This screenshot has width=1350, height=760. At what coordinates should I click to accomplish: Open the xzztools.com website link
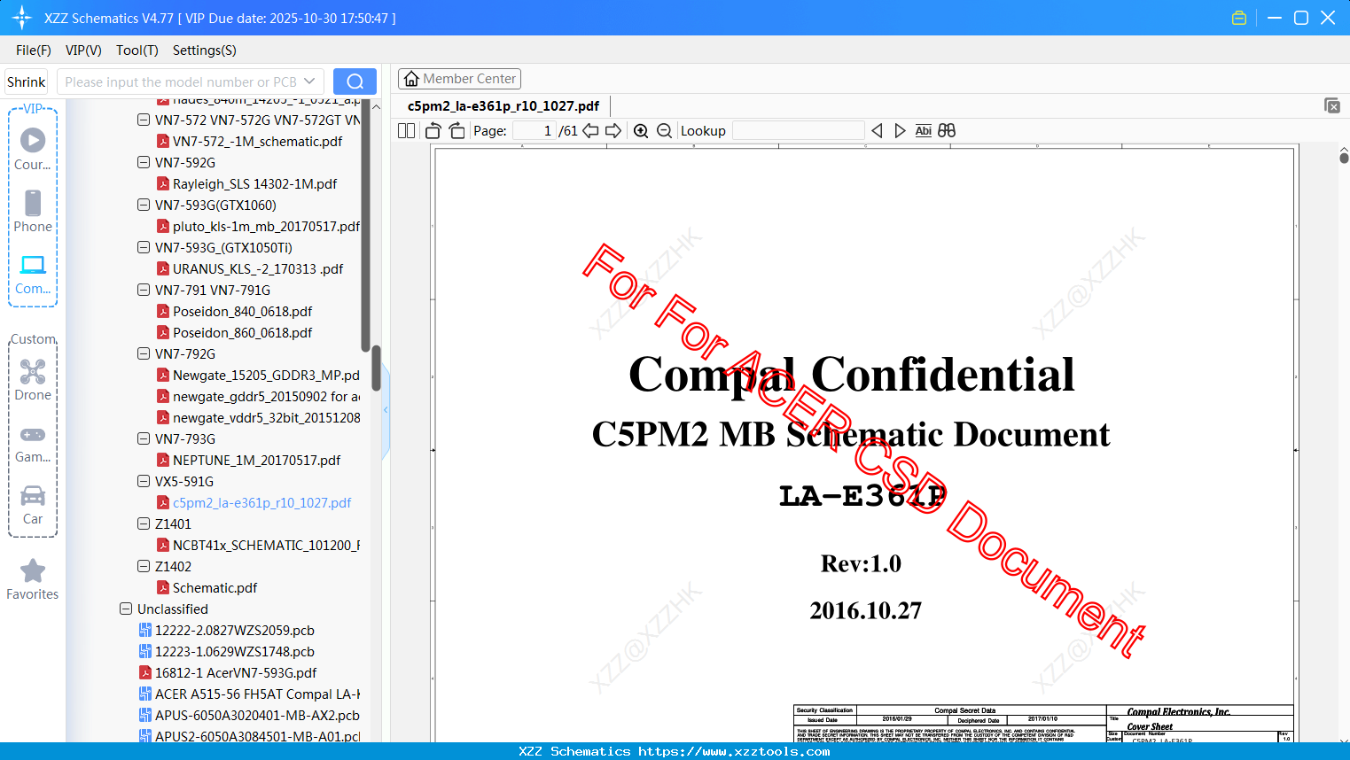pyautogui.click(x=734, y=751)
